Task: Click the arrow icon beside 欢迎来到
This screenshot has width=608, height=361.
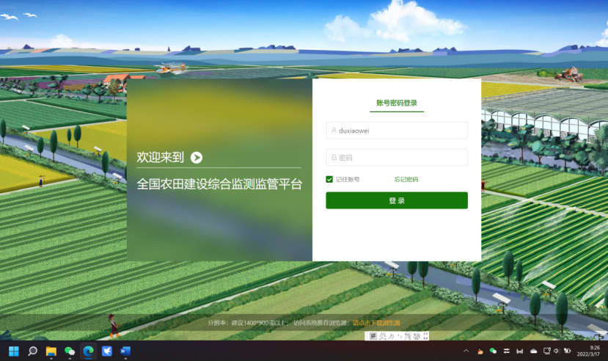Action: (x=197, y=157)
